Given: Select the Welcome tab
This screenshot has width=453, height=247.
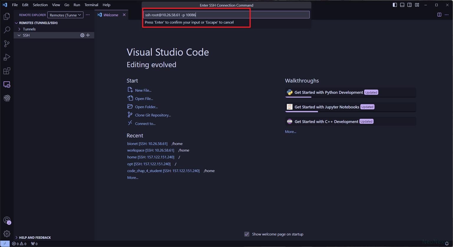Looking at the screenshot, I should (110, 15).
